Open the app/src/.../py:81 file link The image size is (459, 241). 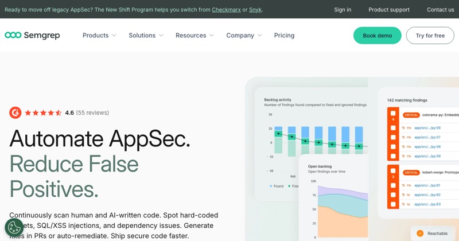coord(427,185)
